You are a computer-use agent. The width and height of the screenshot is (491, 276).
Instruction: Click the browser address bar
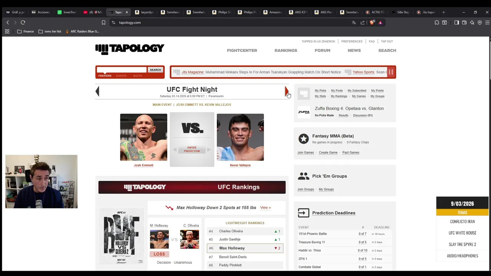[x=230, y=23]
